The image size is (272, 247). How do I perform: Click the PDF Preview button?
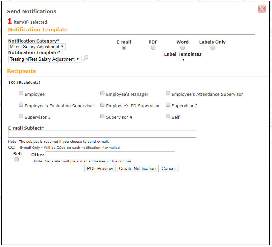click(100, 168)
